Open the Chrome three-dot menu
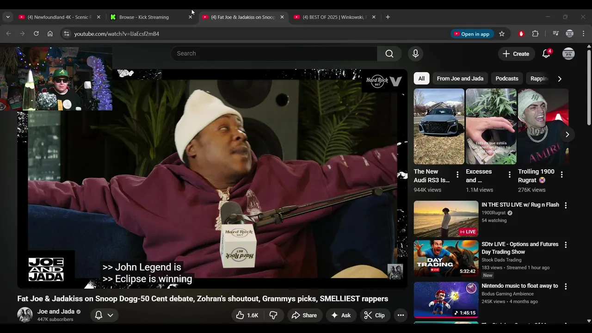The width and height of the screenshot is (592, 333). click(x=584, y=34)
